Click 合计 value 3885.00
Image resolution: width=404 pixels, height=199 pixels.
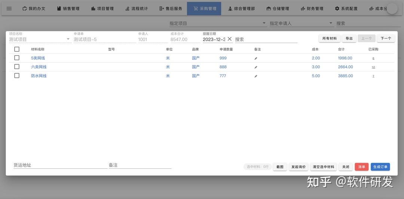(346, 76)
